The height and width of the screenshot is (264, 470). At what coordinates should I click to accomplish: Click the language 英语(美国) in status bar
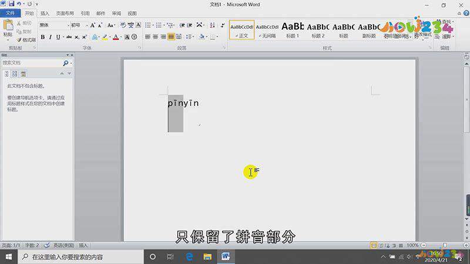63,245
